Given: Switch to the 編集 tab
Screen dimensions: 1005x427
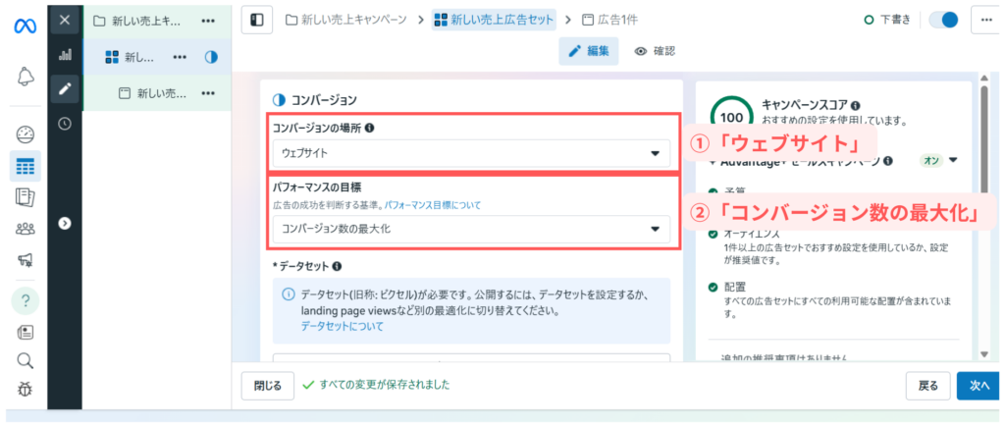Looking at the screenshot, I should tap(589, 51).
